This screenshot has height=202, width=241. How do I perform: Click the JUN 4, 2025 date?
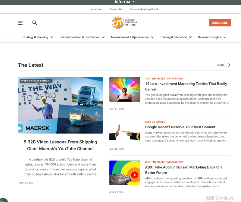point(116,192)
